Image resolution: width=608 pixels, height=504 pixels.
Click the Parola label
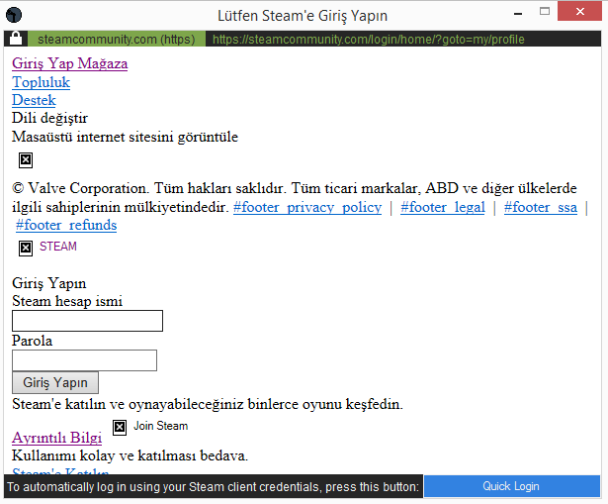33,341
